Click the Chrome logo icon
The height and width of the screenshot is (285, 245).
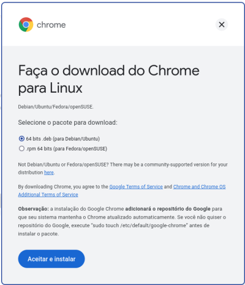pos(26,25)
